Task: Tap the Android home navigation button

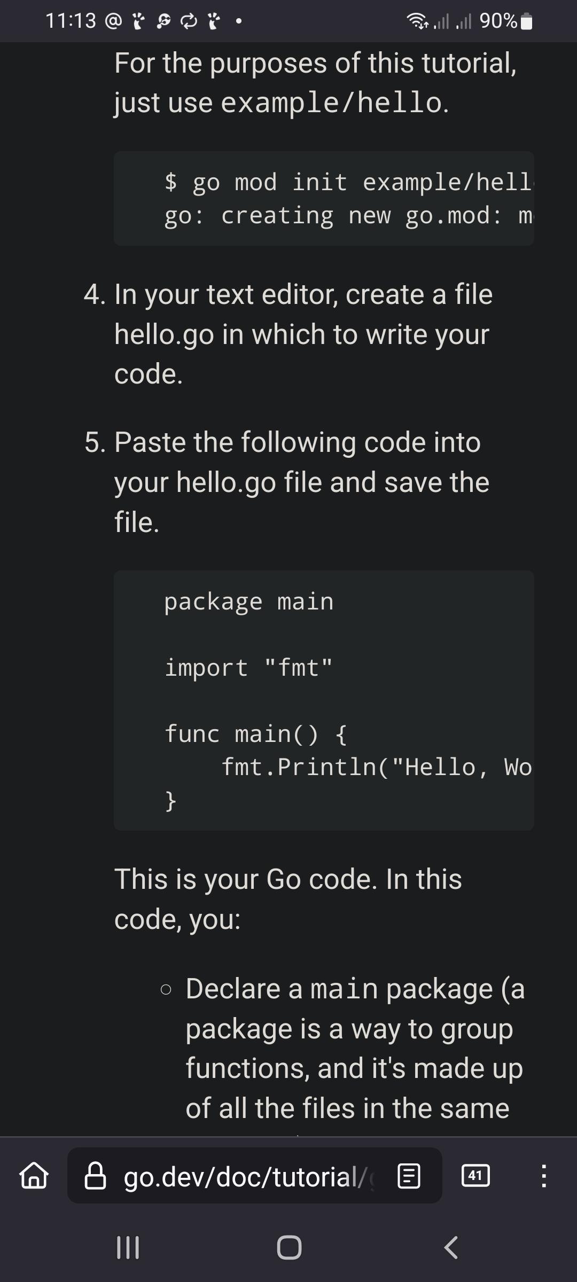Action: [289, 1248]
